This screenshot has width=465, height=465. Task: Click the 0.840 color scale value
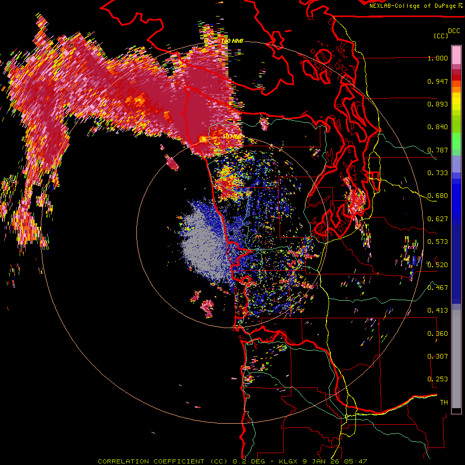tap(438, 127)
